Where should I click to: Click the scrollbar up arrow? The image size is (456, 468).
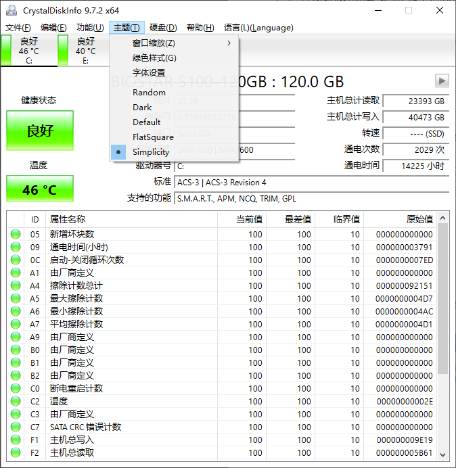(x=443, y=218)
